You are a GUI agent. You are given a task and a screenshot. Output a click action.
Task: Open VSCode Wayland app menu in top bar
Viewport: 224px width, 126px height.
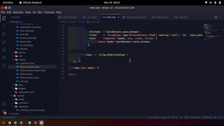point(30,2)
